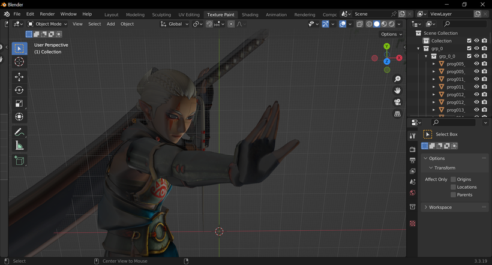Viewport: 492px width, 265px height.
Task: Open the pivot point dropdown
Action: pos(197,24)
